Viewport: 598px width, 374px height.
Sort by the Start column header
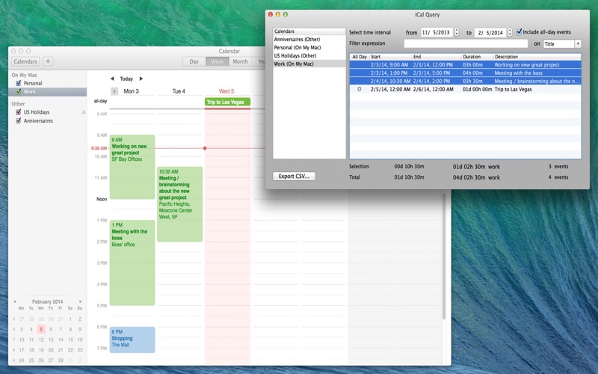click(390, 57)
